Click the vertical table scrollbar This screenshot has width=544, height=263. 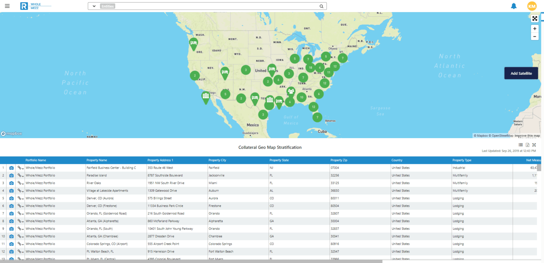pyautogui.click(x=539, y=168)
